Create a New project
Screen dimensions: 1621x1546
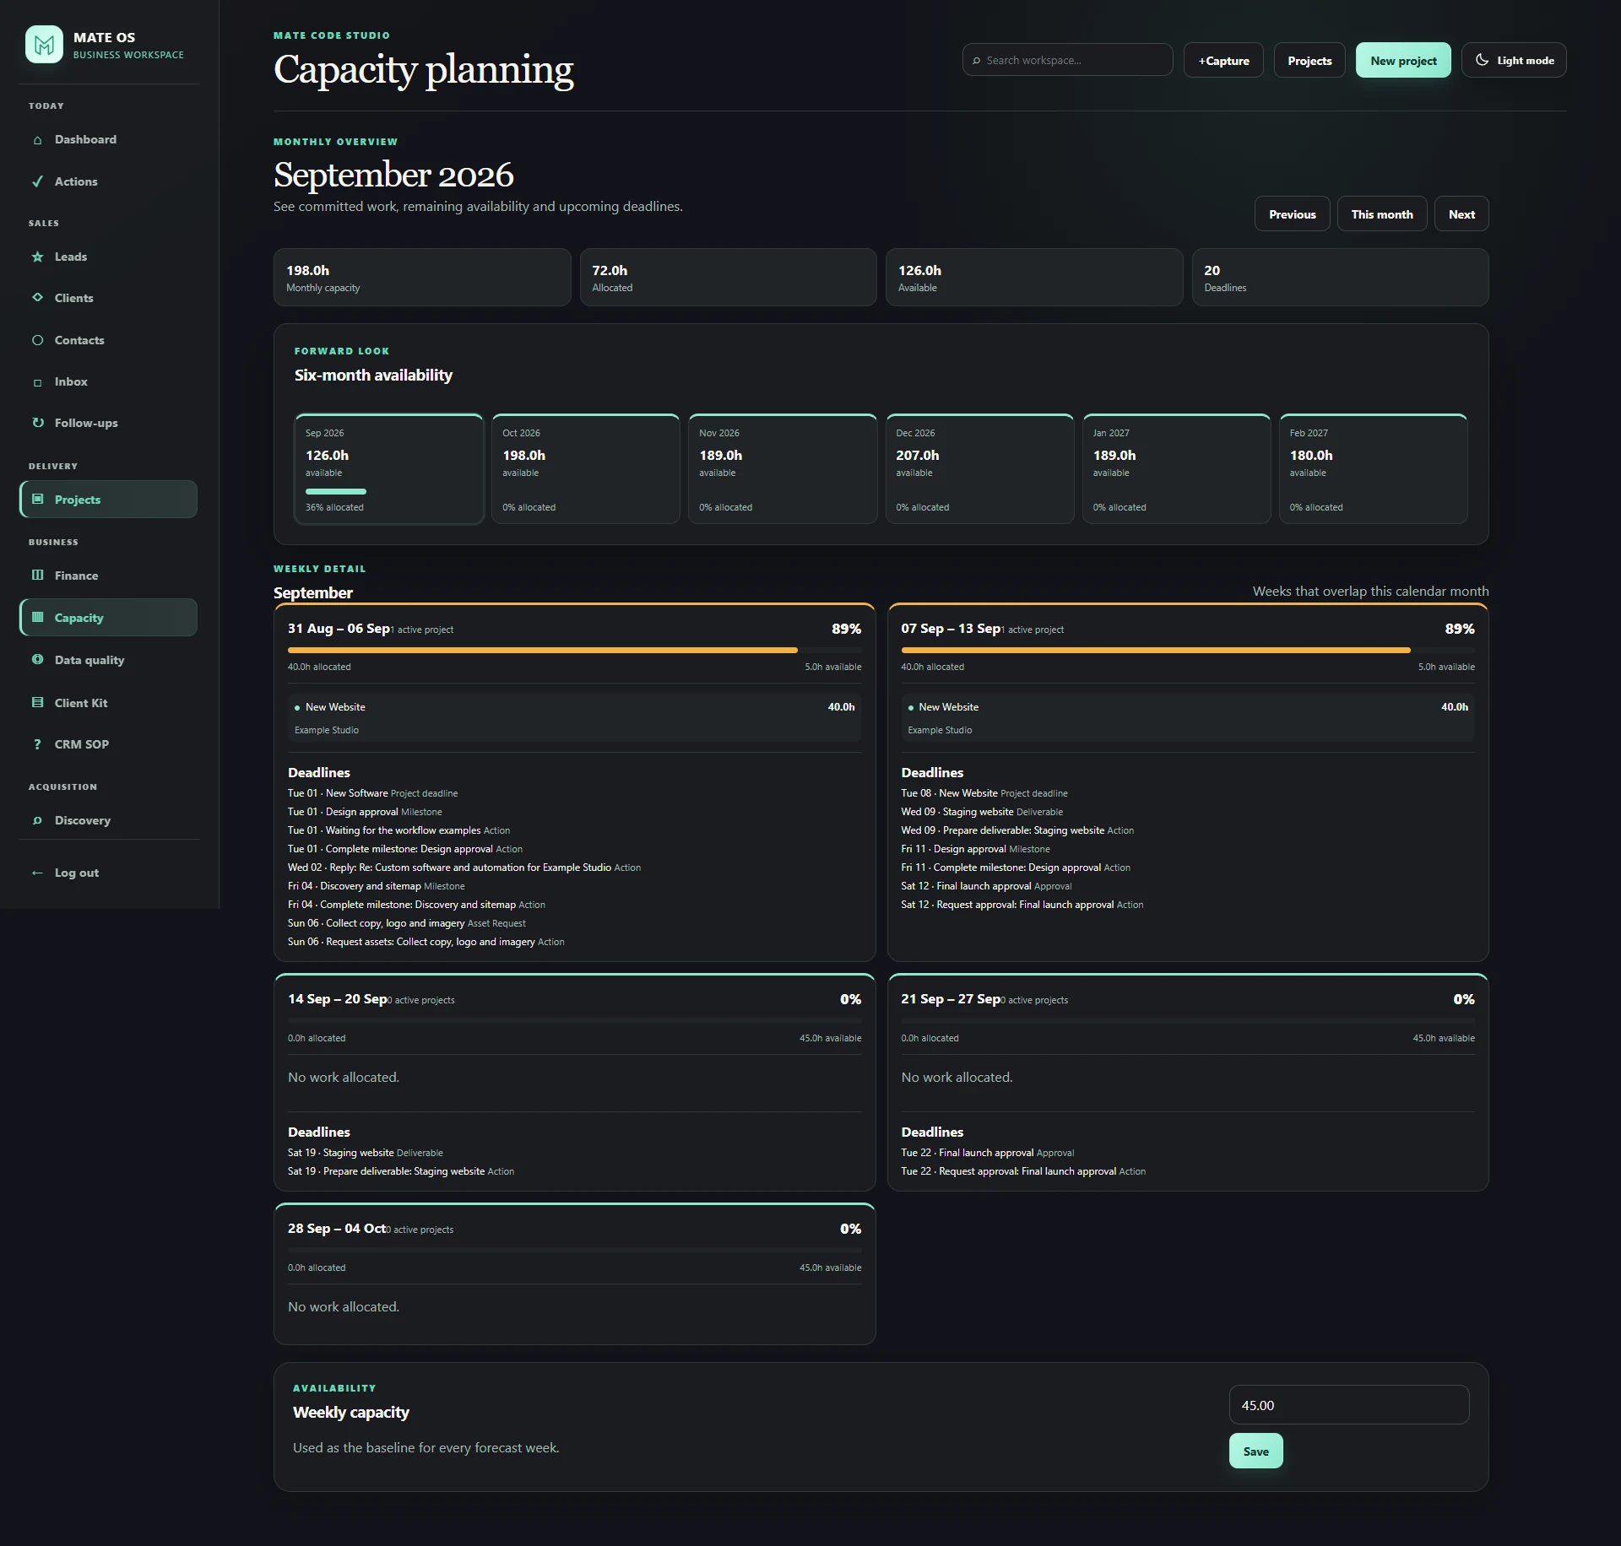click(1403, 60)
